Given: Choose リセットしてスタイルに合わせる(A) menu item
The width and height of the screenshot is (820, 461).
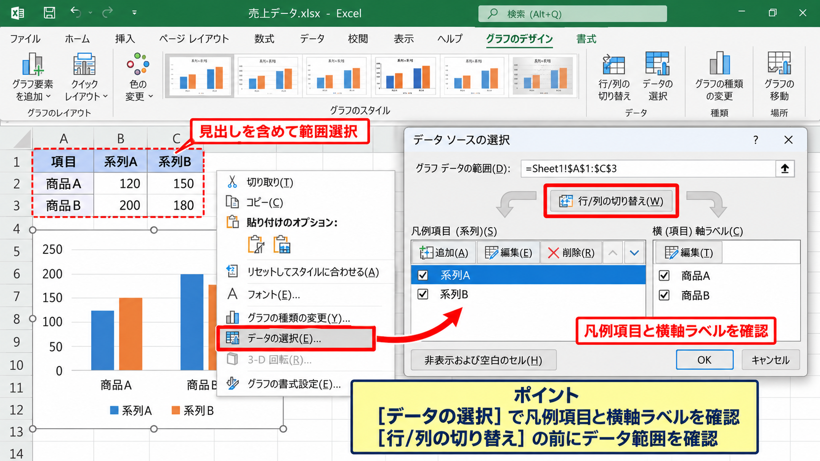Looking at the screenshot, I should pyautogui.click(x=306, y=272).
